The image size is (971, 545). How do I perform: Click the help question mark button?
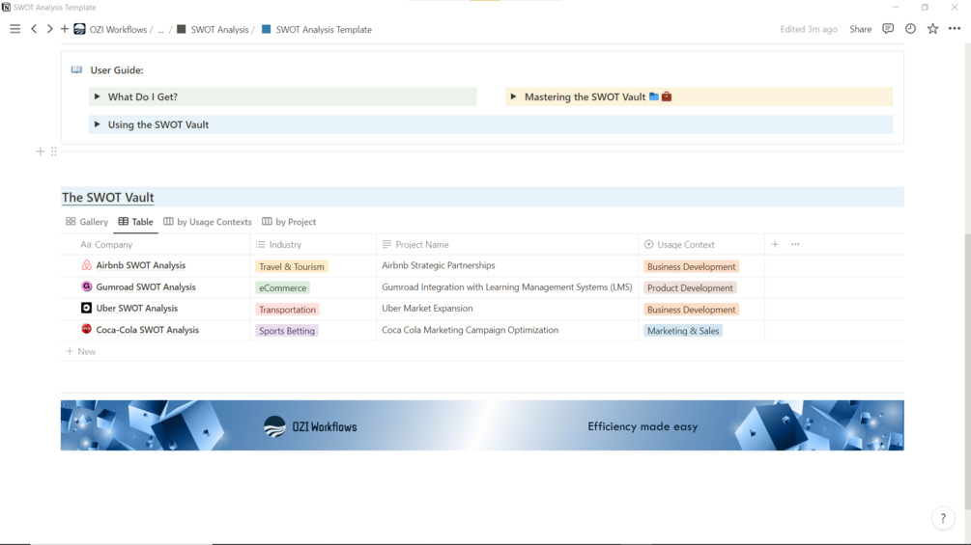pyautogui.click(x=943, y=518)
